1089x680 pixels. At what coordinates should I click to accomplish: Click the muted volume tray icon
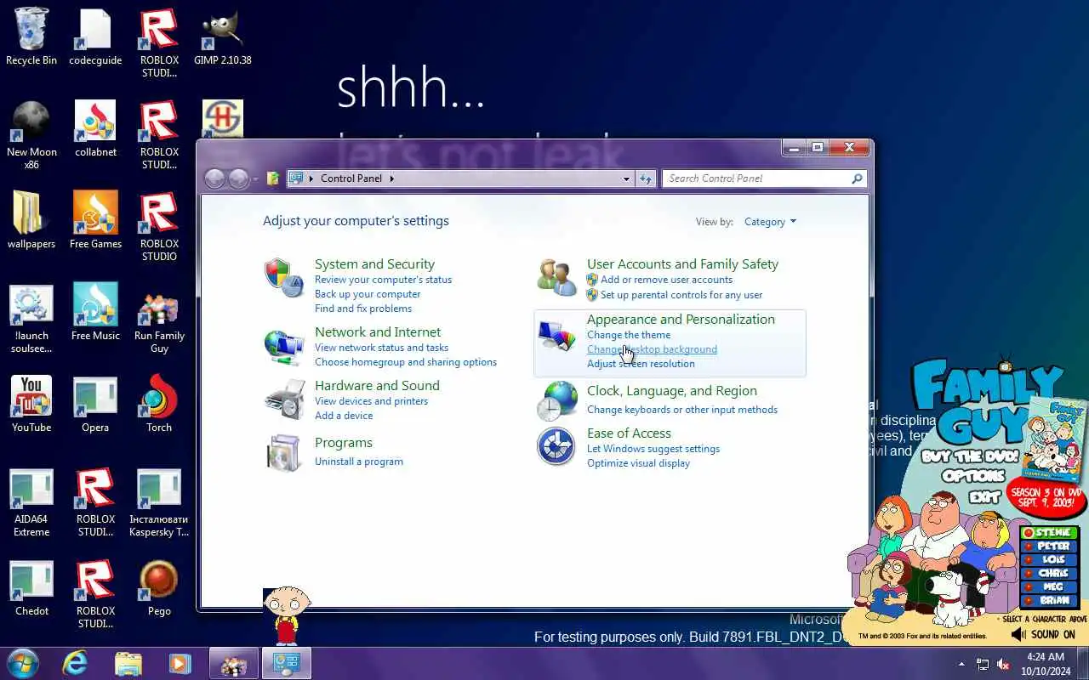(1003, 664)
